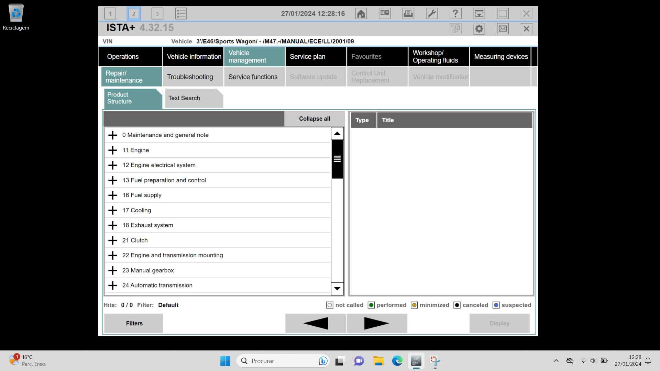Switch to Troubleshooting sub-tab

click(x=193, y=77)
